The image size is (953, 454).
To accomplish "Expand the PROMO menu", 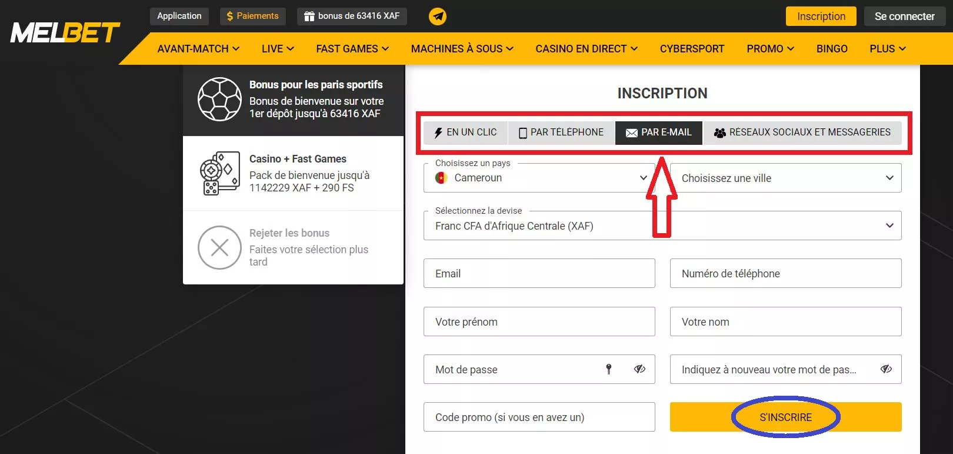I will point(771,49).
